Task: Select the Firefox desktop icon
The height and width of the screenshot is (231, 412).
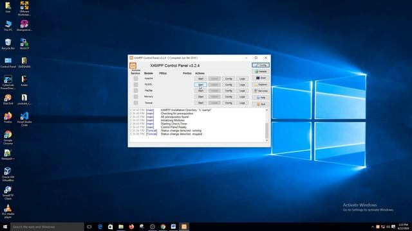Action: point(8,117)
